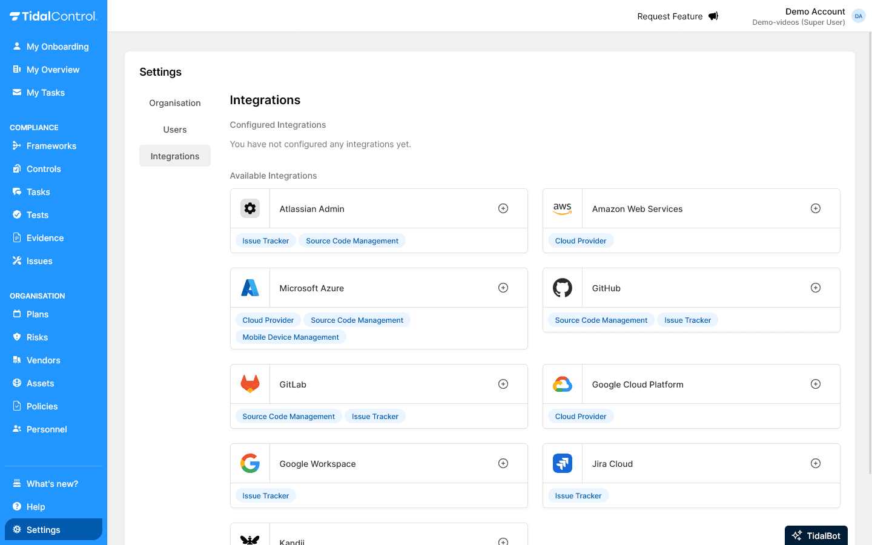Add the Microsoft Azure integration

click(503, 287)
